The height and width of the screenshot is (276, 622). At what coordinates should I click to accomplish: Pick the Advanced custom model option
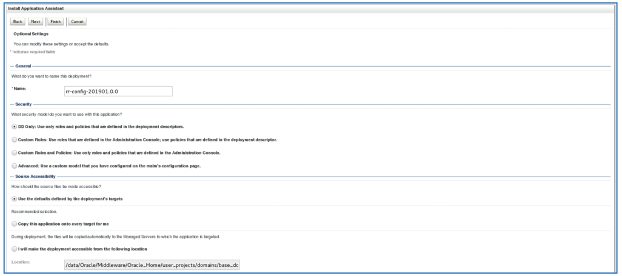pos(15,166)
